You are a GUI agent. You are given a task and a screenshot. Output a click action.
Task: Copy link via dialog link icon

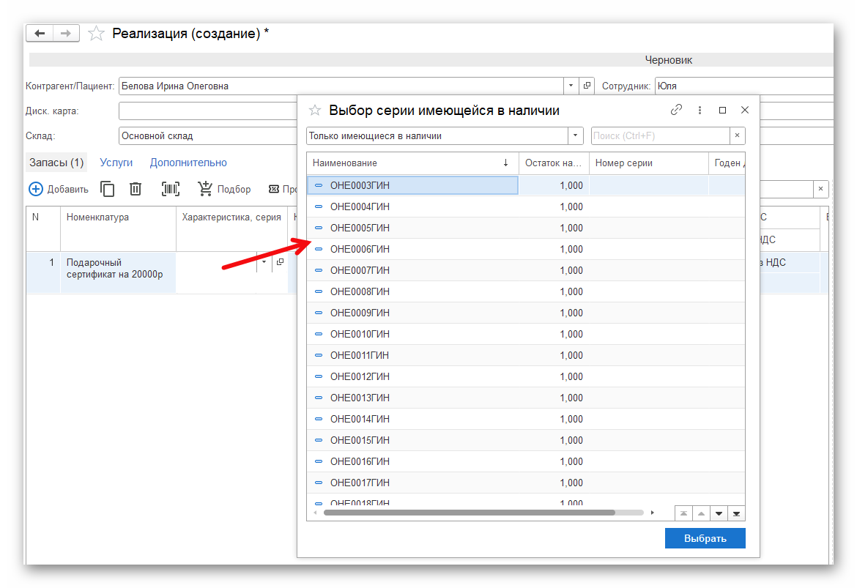tap(676, 110)
